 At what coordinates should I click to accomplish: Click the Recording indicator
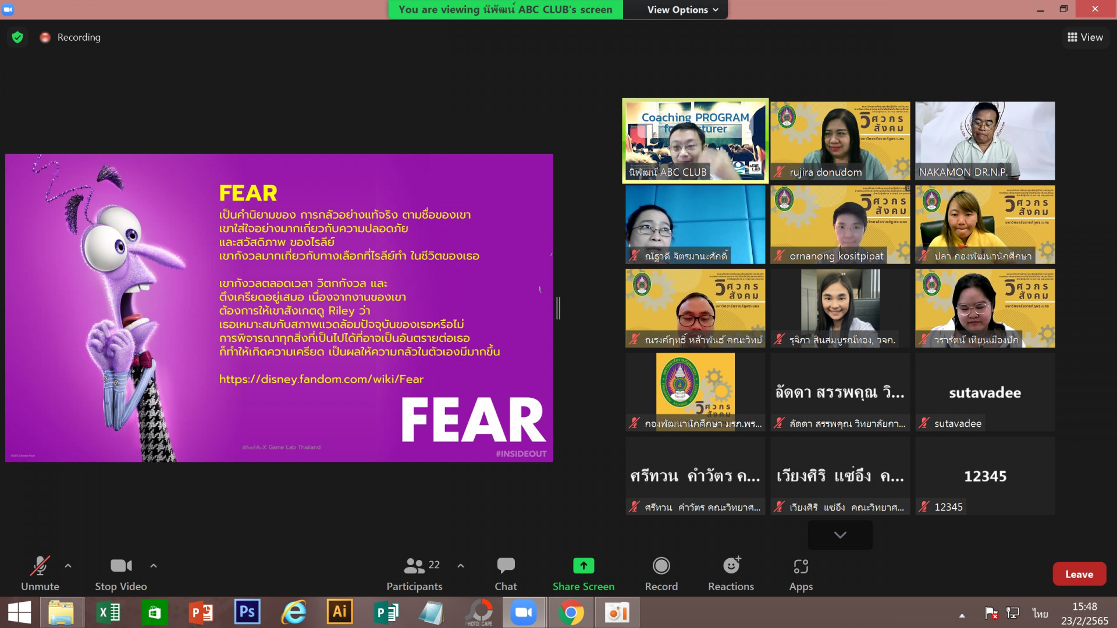point(70,37)
